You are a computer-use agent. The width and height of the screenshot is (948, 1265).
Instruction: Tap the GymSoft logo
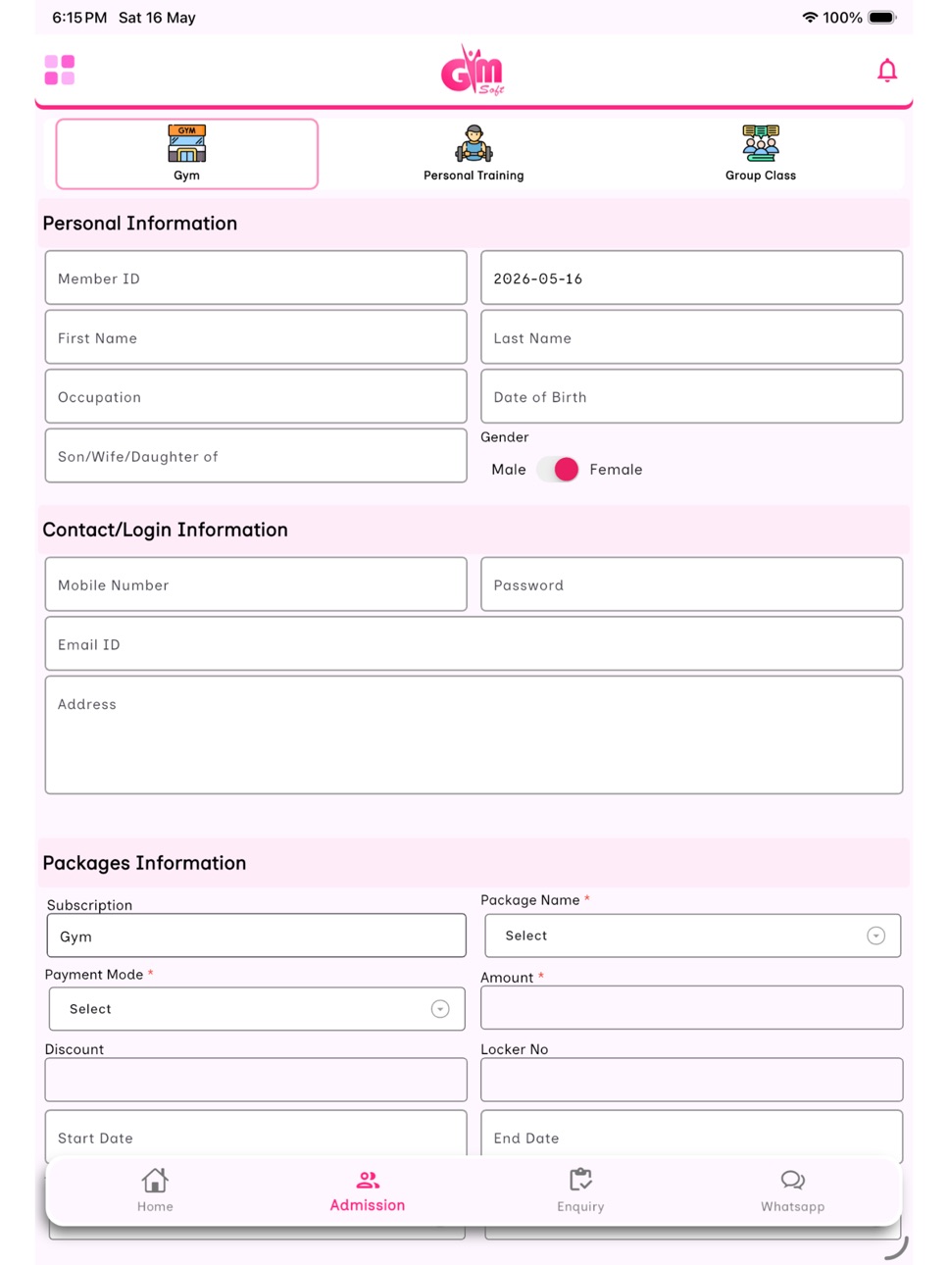coord(473,70)
